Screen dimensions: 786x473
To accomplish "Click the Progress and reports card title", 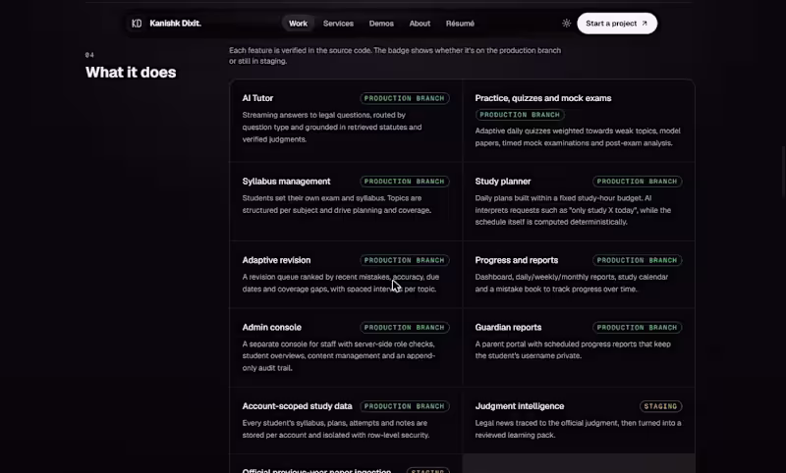I will 517,260.
